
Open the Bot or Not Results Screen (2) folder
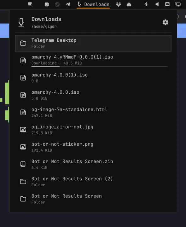pyautogui.click(x=93, y=182)
